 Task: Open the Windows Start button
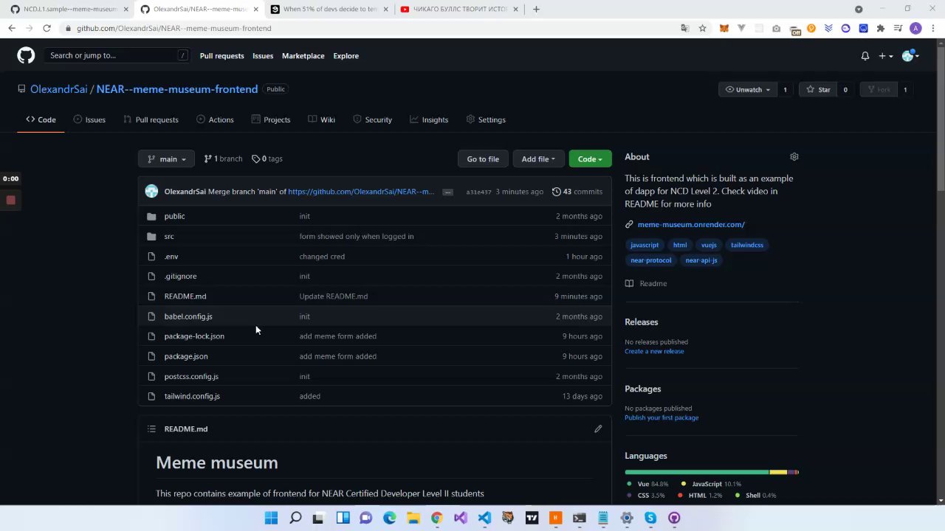tap(271, 518)
